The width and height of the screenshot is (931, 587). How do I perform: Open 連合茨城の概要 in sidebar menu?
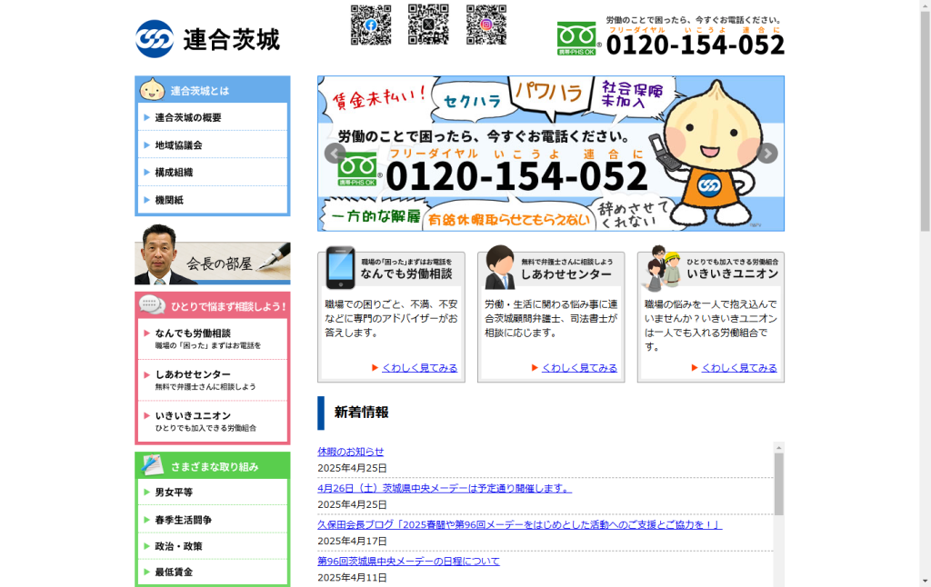pos(188,117)
